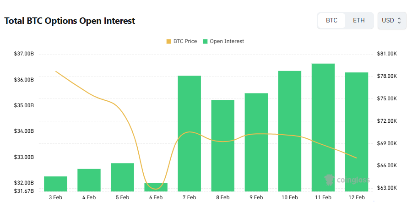Select the 12 Feb open interest bar
This screenshot has width=412, height=202.
tap(357, 132)
